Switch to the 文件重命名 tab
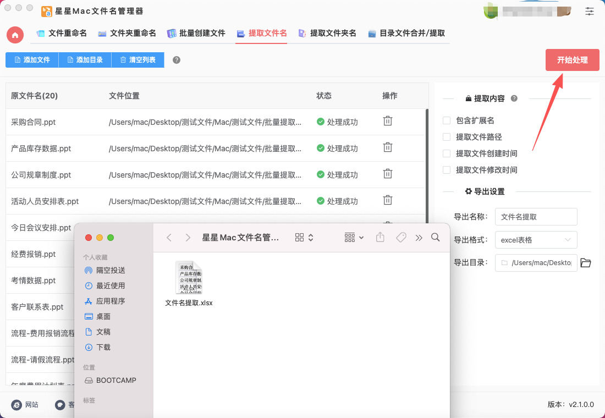605x418 pixels. (62, 33)
